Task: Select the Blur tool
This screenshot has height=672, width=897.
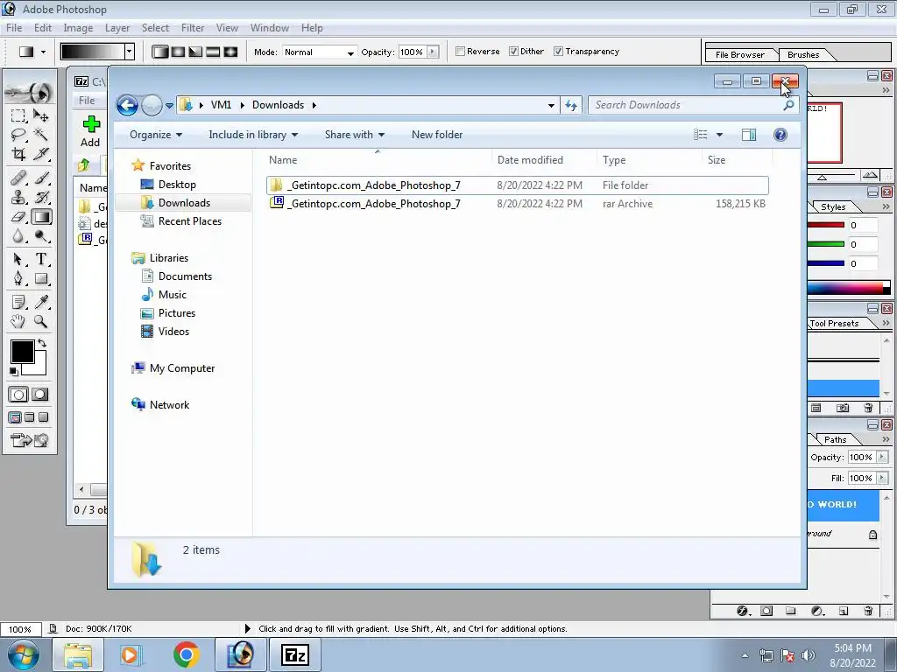Action: (x=18, y=235)
